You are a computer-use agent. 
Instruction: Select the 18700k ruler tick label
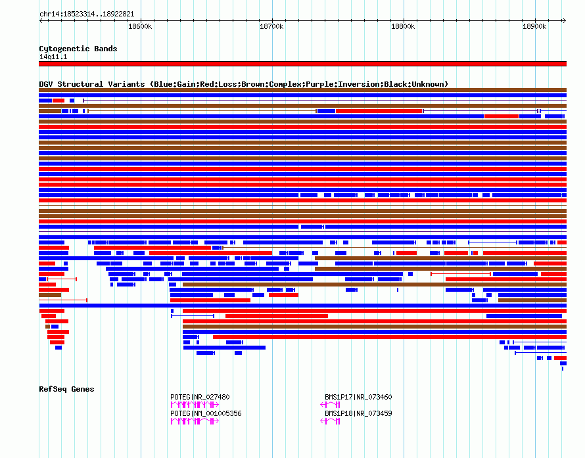271,26
